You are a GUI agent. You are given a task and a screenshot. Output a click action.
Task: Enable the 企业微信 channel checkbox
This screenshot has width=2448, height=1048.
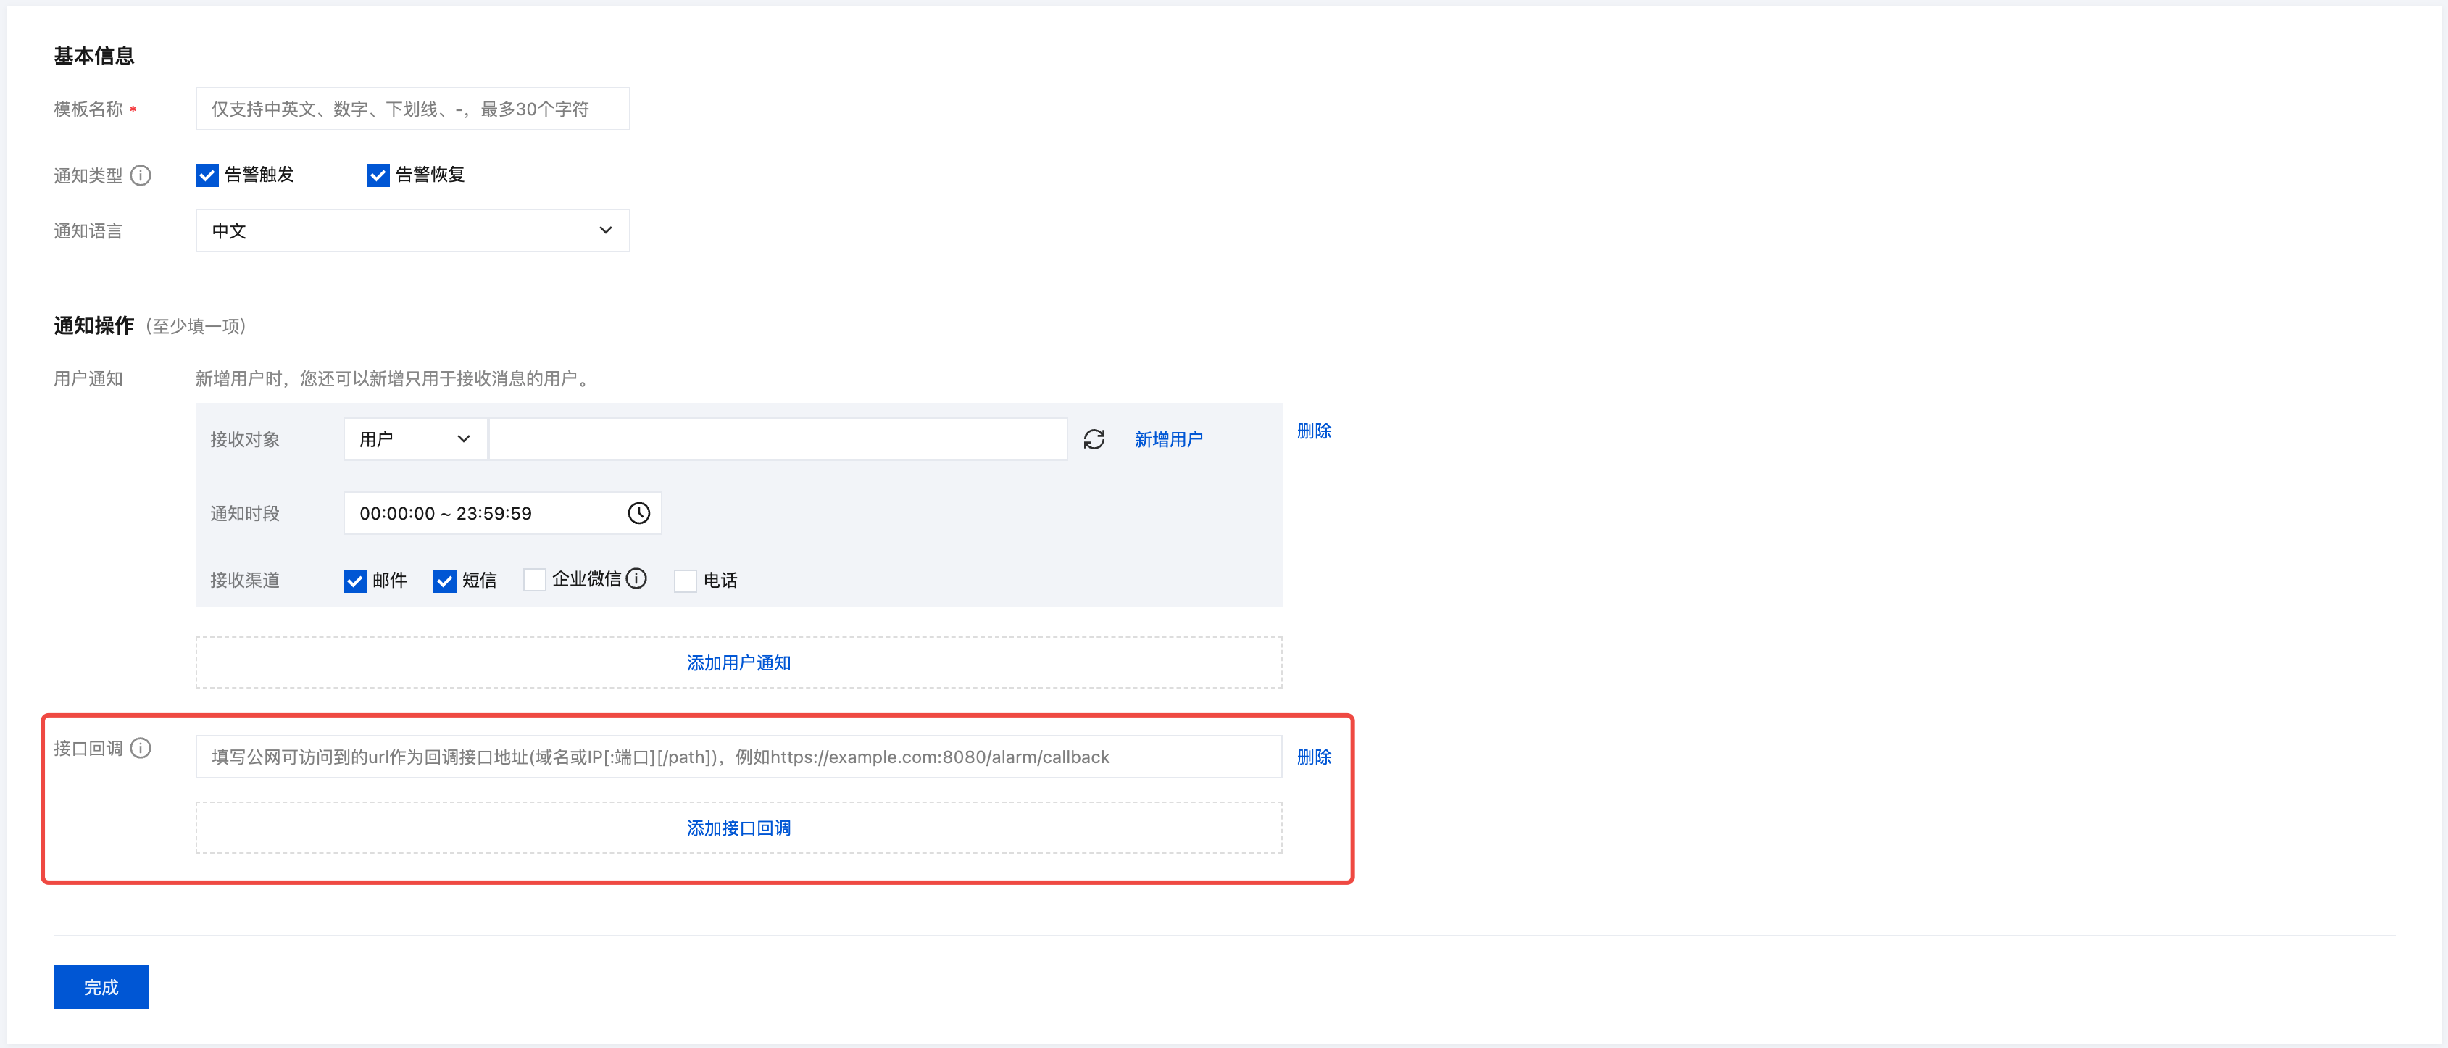[x=535, y=581]
